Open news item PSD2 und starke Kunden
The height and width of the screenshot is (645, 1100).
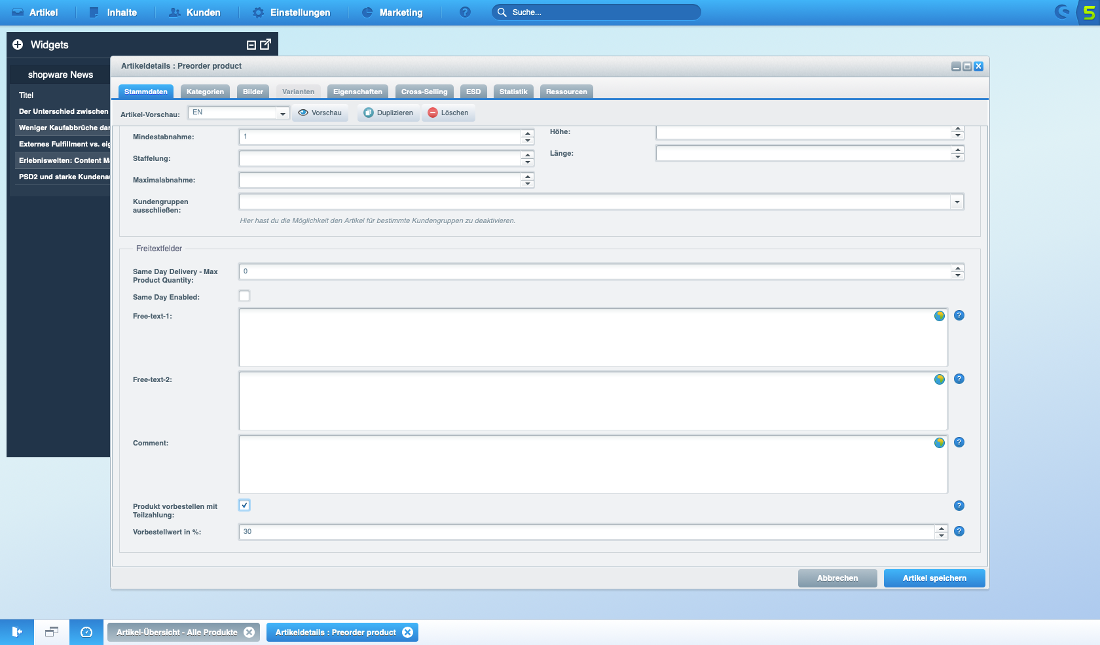[x=64, y=177]
